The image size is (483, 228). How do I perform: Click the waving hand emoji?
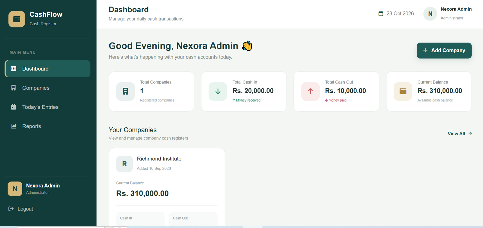pyautogui.click(x=247, y=46)
